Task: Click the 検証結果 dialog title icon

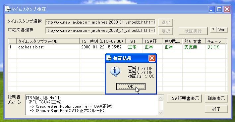Action: (109, 58)
